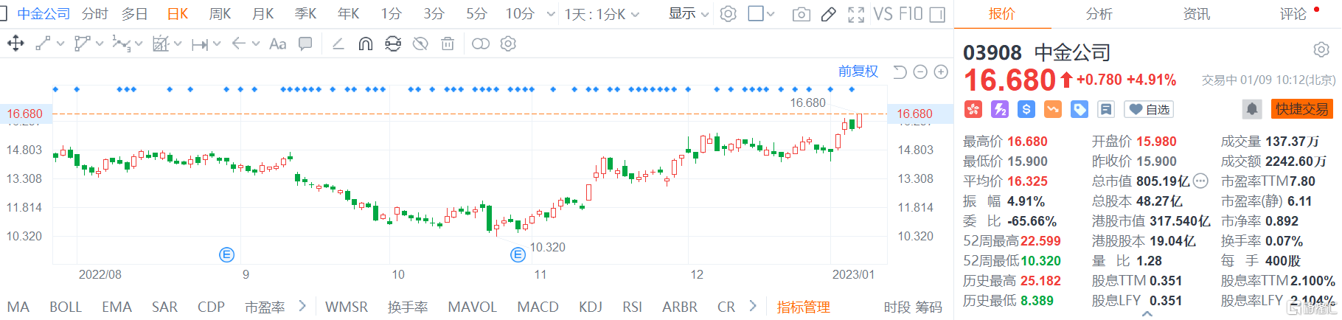Select the line segment drawing tool

(44, 44)
